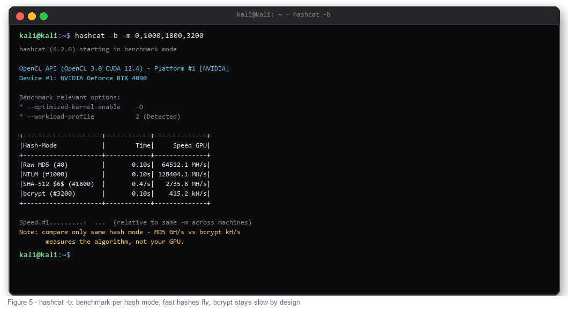Click the '128404.1 MH/s' speed value

183,174
